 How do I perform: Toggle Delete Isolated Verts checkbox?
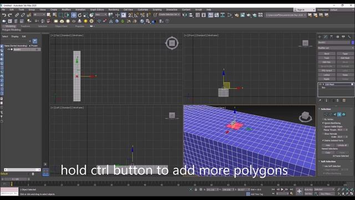(323, 141)
